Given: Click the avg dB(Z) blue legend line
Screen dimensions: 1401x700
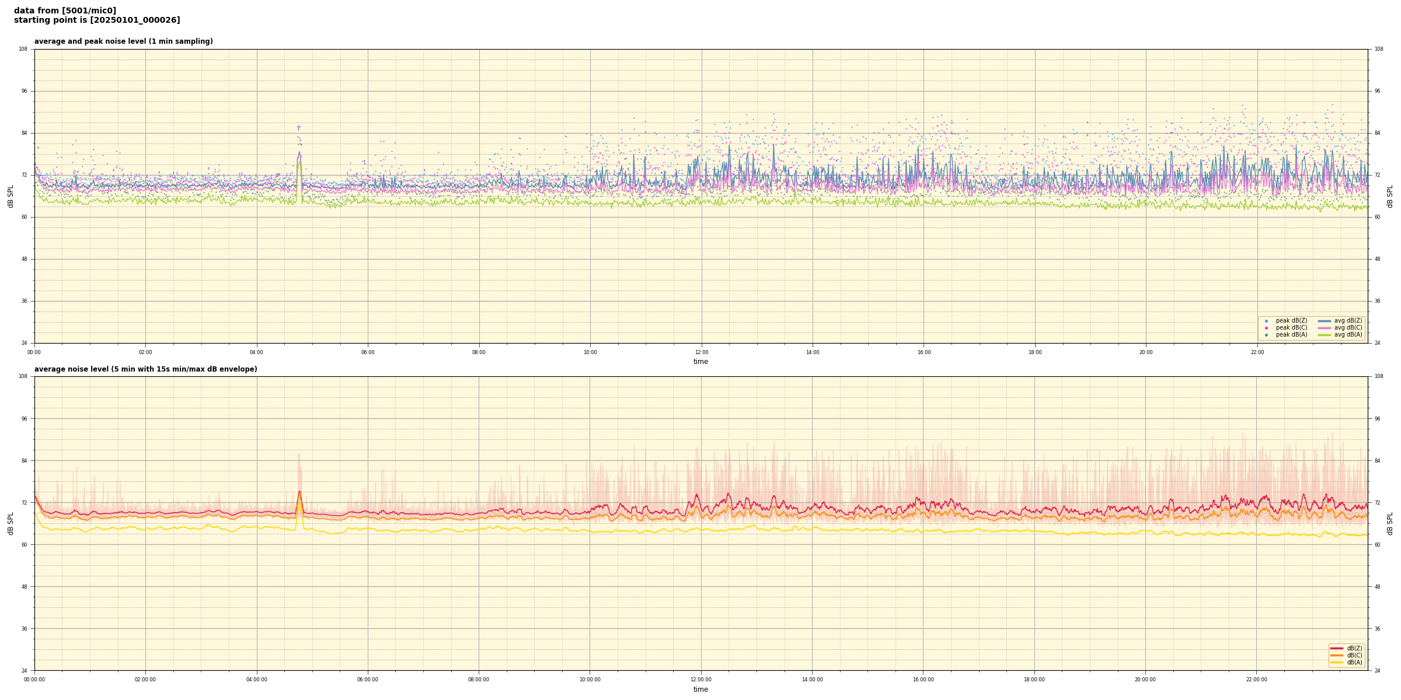Looking at the screenshot, I should point(1325,321).
